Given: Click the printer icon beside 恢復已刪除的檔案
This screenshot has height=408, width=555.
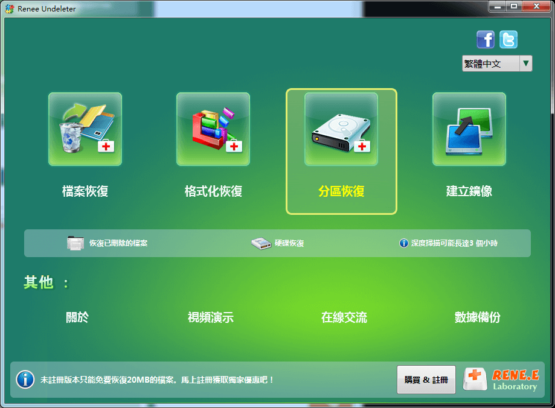Looking at the screenshot, I should point(75,243).
